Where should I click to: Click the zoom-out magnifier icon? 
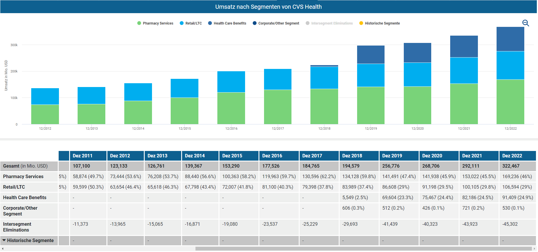coord(525,23)
